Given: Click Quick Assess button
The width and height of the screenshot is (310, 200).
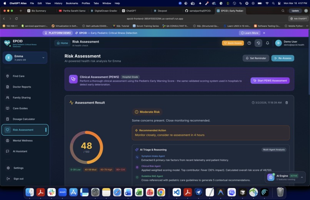Looking at the screenshot, I should click(x=233, y=43).
